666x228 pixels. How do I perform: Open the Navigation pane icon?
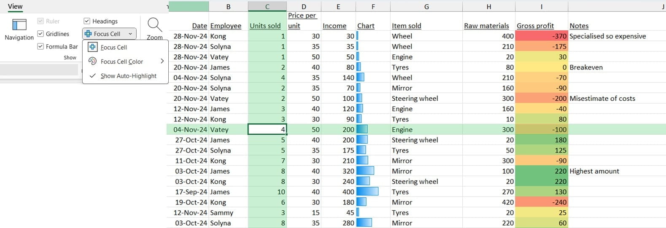click(19, 25)
